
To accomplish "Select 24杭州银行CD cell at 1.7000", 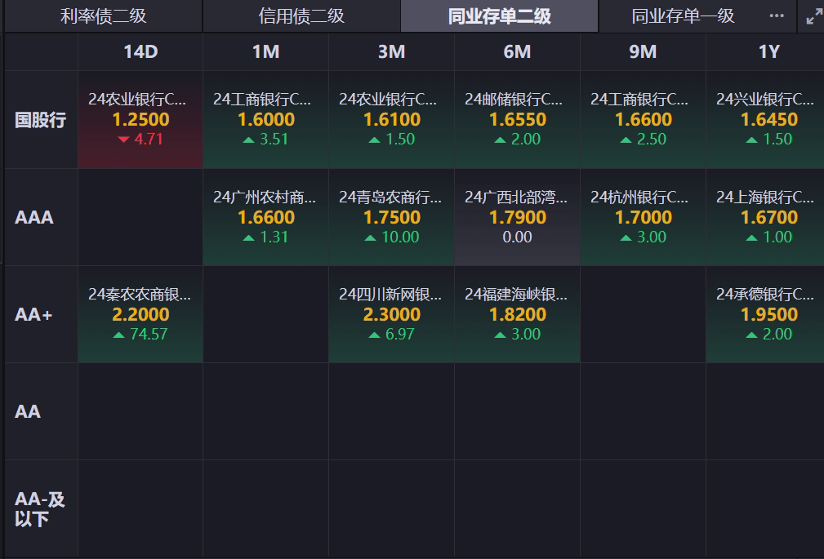I will pyautogui.click(x=643, y=217).
